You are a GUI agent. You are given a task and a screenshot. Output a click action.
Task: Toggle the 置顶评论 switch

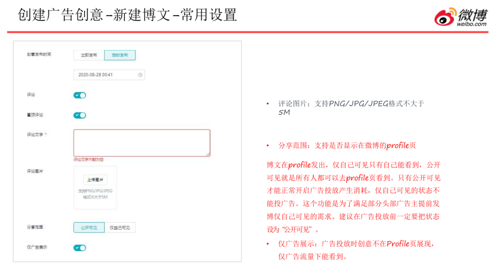(x=80, y=115)
